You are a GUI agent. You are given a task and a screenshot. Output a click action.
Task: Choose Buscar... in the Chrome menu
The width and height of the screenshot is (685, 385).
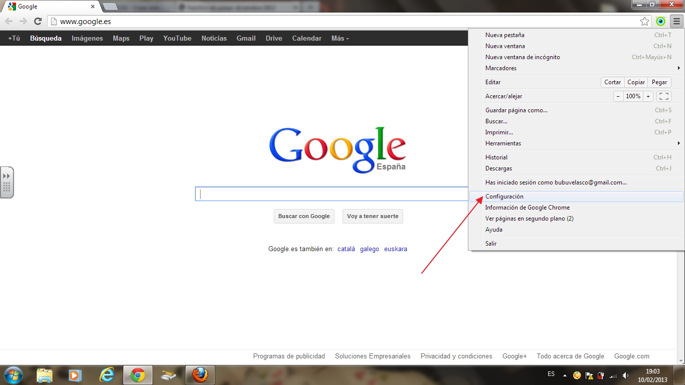[x=576, y=121]
